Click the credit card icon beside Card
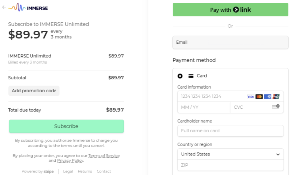Image resolution: width=293 pixels, height=175 pixels. (191, 76)
